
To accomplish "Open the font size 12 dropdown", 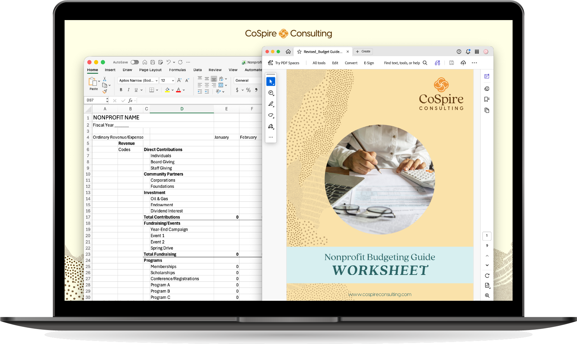I will point(167,81).
